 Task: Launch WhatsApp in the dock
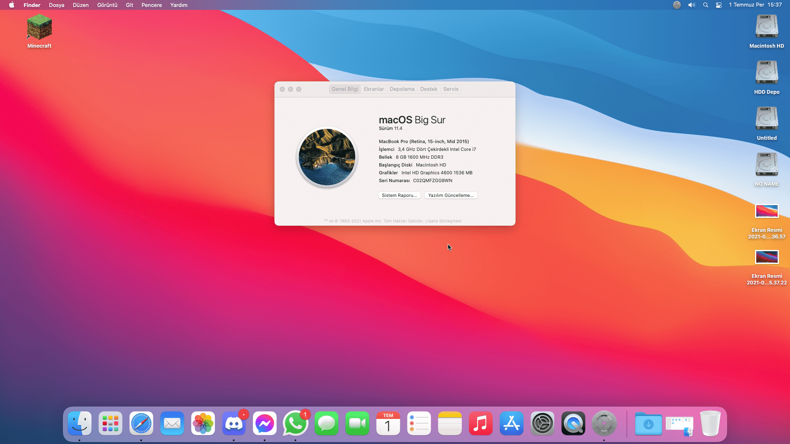point(295,423)
